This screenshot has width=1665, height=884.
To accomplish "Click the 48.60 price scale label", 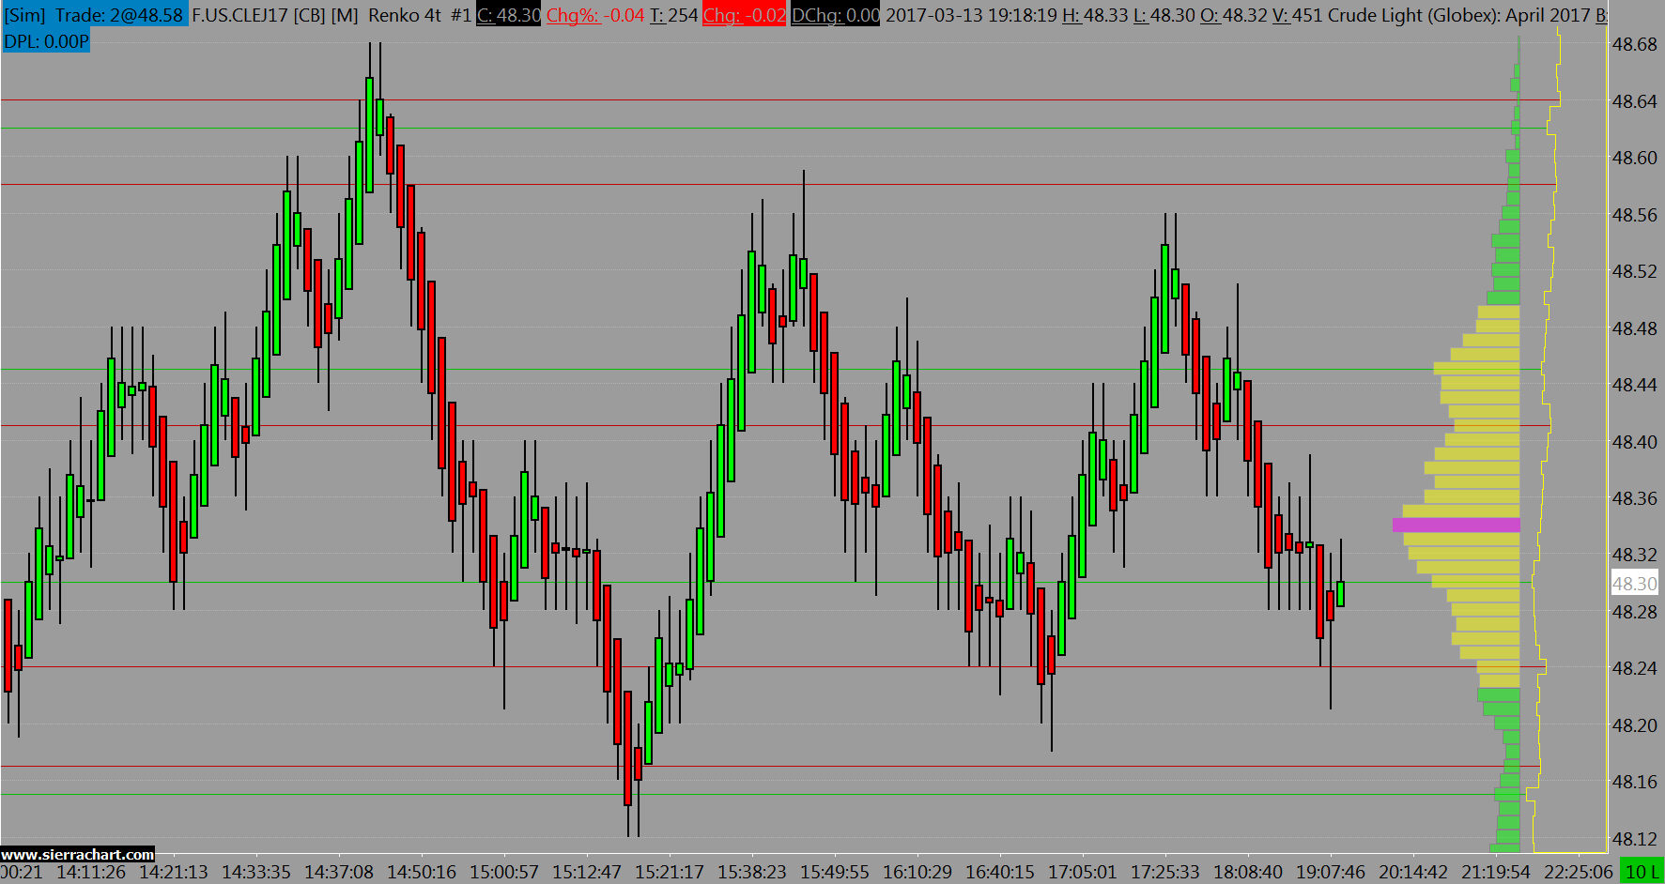I will point(1634,158).
